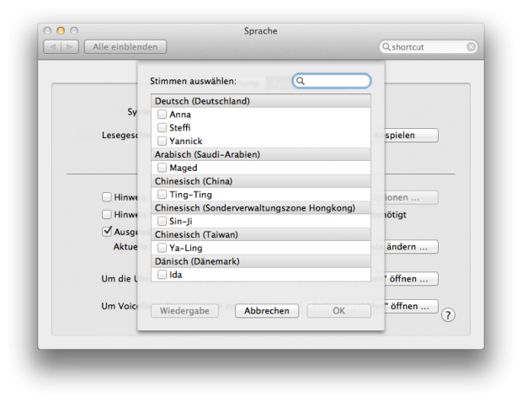Tick the Yannick voice checkbox

[x=162, y=141]
